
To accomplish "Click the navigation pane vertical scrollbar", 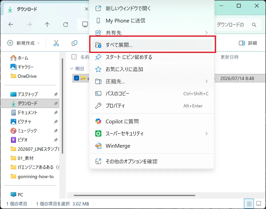I will pos(62,106).
